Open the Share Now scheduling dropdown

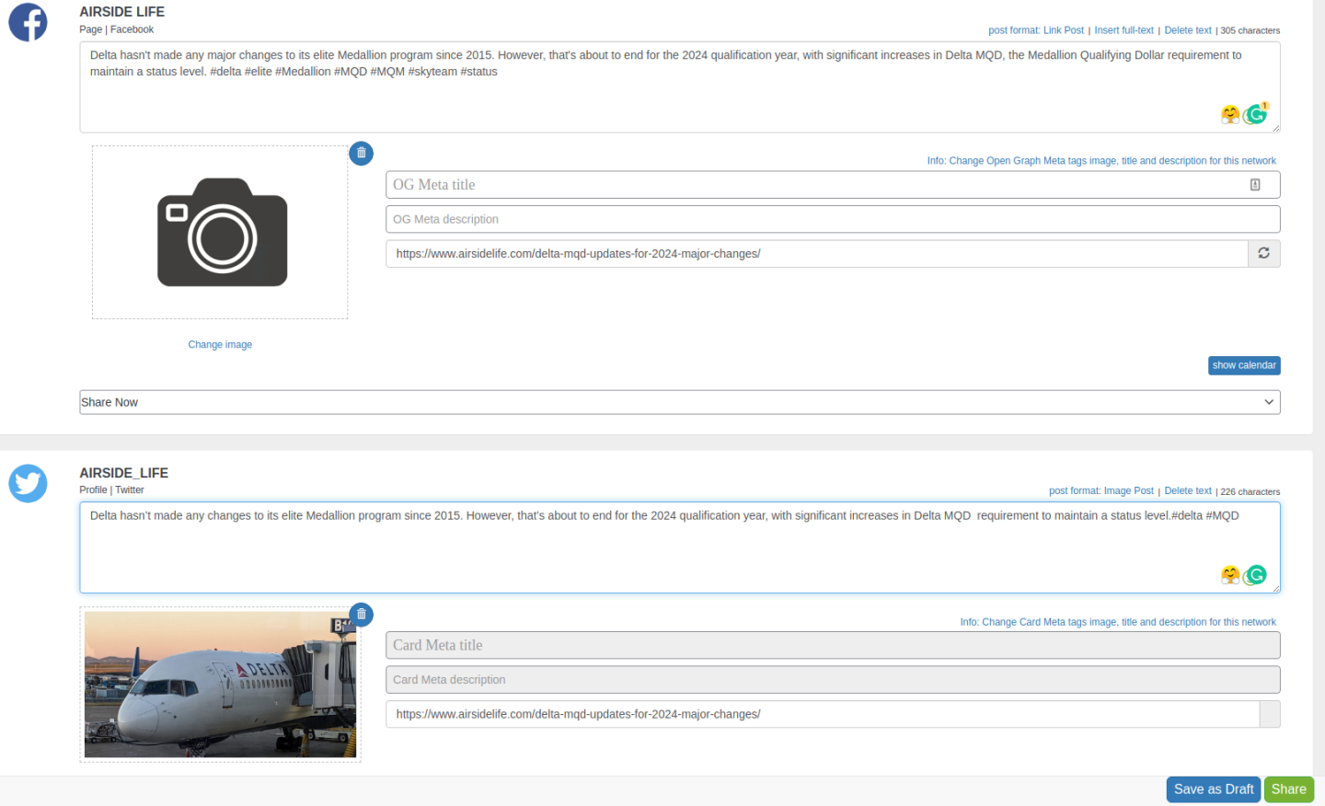680,402
